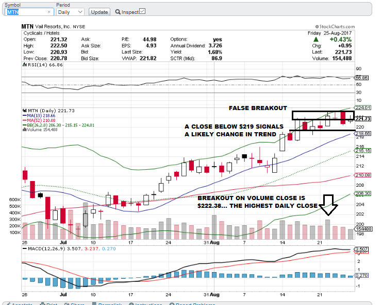Image resolution: width=382 pixels, height=305 pixels.
Task: Click the 66.86 RSI value tag
Action: click(x=361, y=78)
